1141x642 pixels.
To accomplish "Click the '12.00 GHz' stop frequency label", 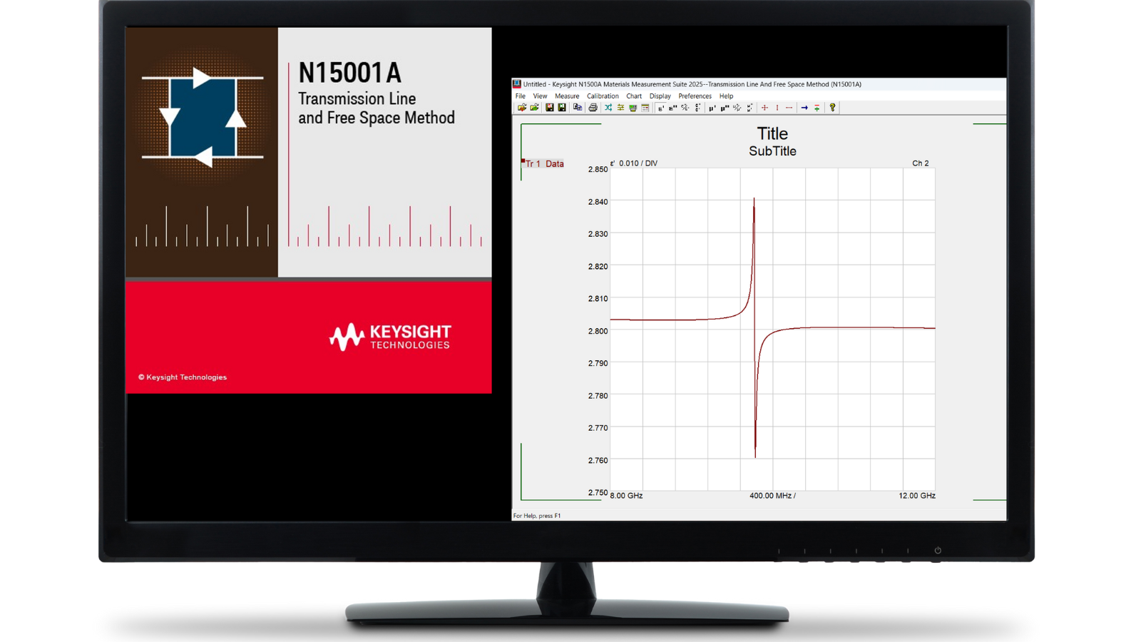I will pyautogui.click(x=917, y=496).
